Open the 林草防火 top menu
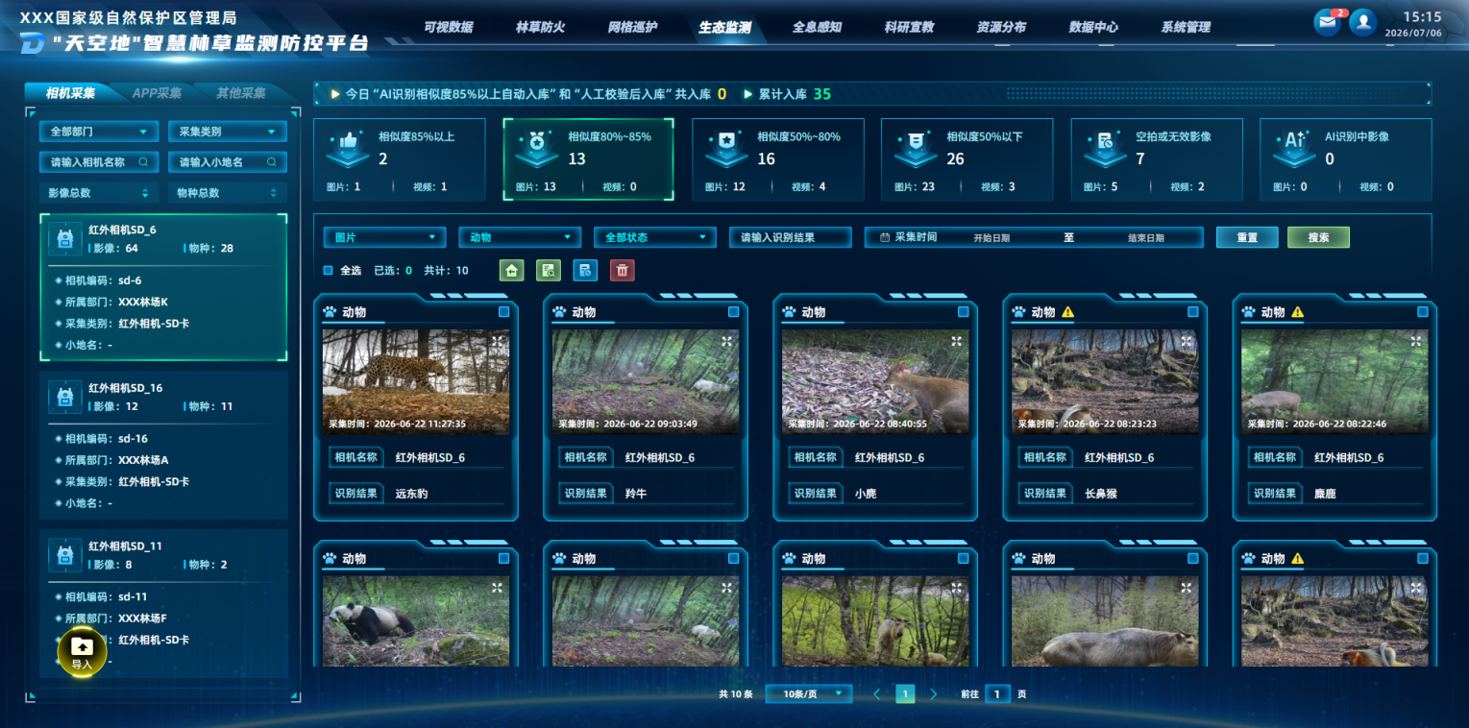The image size is (1469, 728). pyautogui.click(x=541, y=27)
